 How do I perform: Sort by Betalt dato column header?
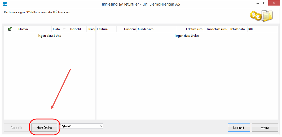[x=237, y=29]
